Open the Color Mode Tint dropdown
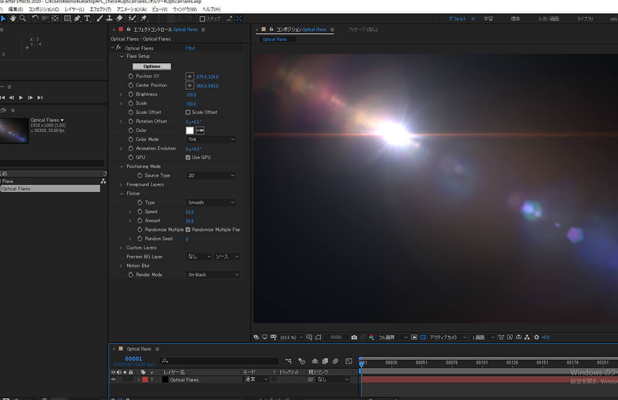618x400 pixels. pyautogui.click(x=211, y=139)
